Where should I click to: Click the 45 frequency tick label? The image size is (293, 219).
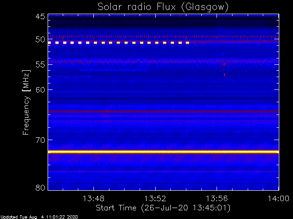pos(40,16)
